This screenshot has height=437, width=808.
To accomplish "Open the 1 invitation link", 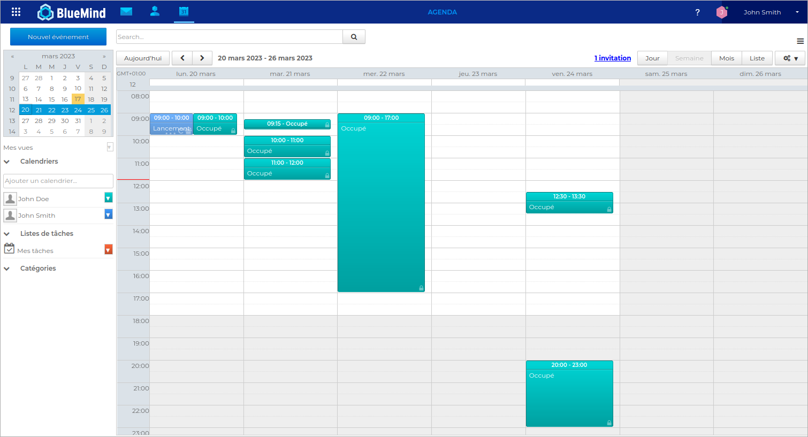I will (x=612, y=58).
